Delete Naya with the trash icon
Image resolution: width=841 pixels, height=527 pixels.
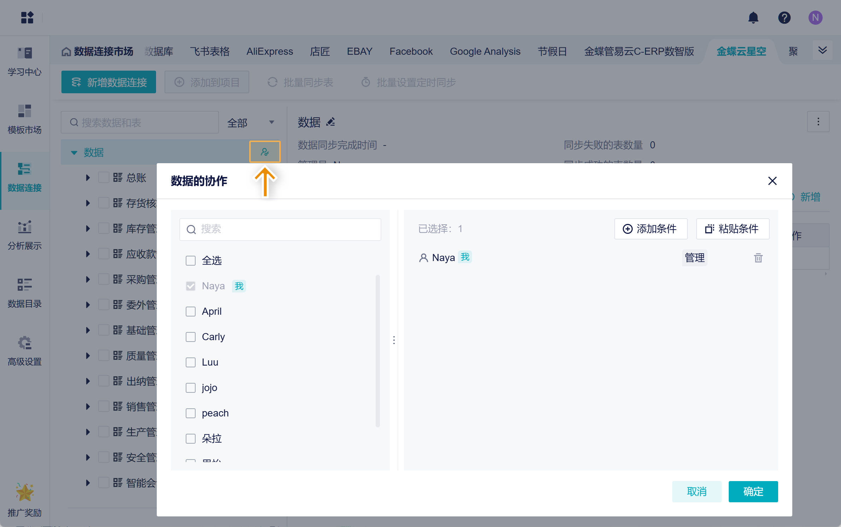click(x=758, y=258)
